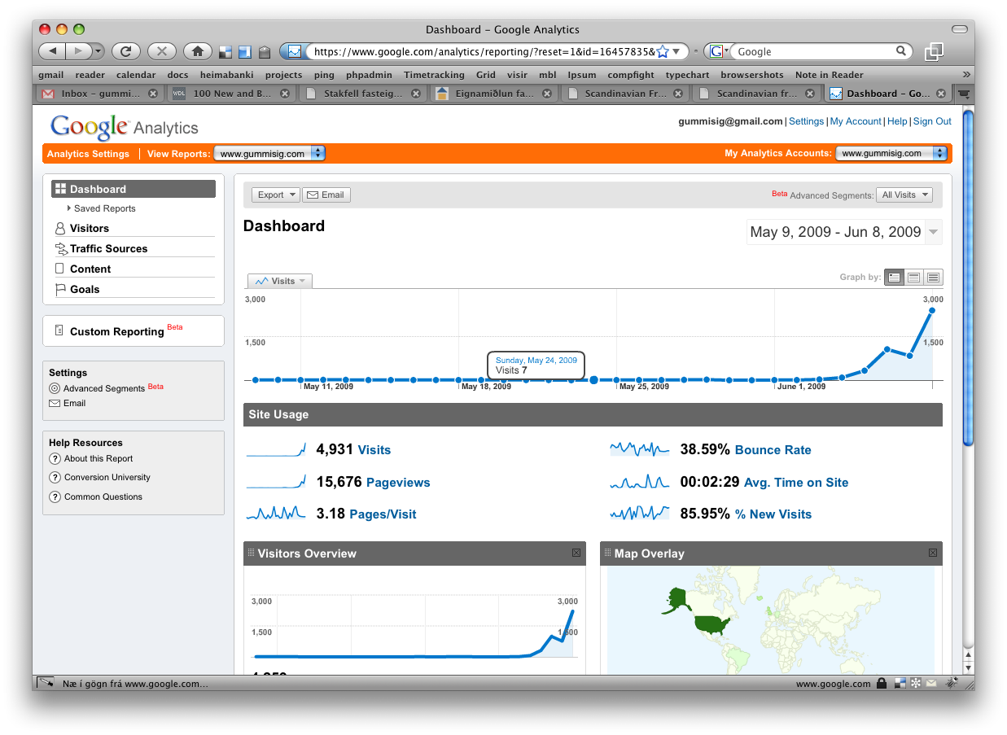Close the Inbox Gmail tab

click(152, 94)
